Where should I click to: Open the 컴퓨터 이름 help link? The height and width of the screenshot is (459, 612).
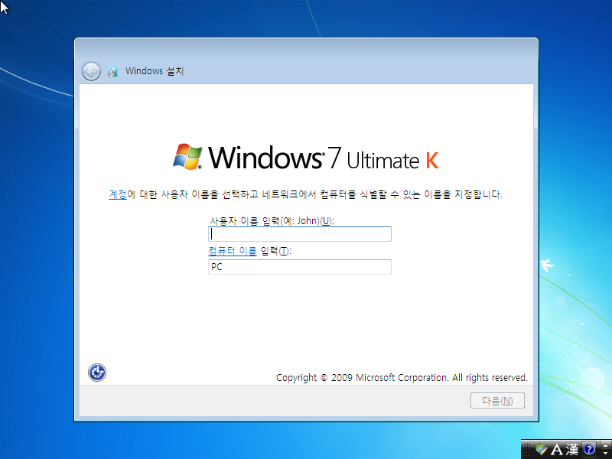tap(233, 251)
